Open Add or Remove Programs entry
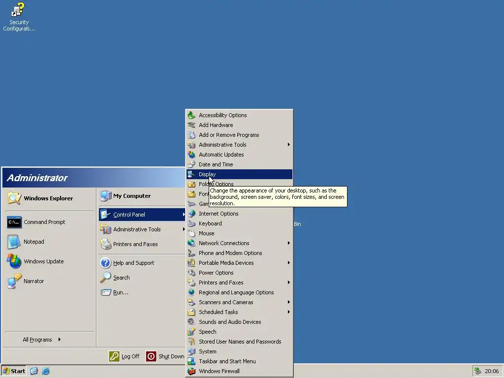This screenshot has width=504, height=378. pyautogui.click(x=240, y=135)
